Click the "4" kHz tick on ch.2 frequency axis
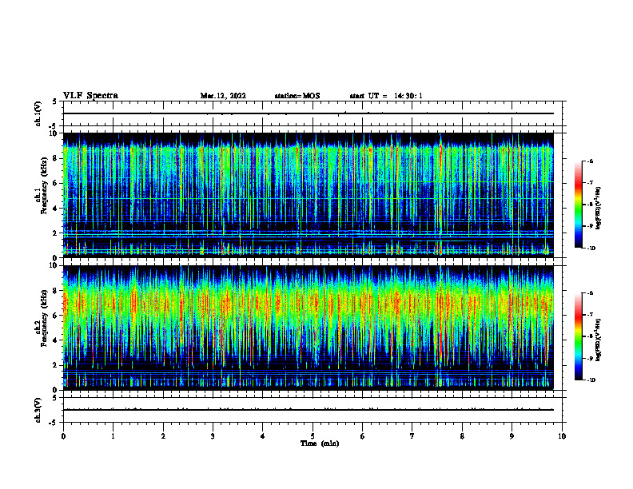 click(x=55, y=340)
